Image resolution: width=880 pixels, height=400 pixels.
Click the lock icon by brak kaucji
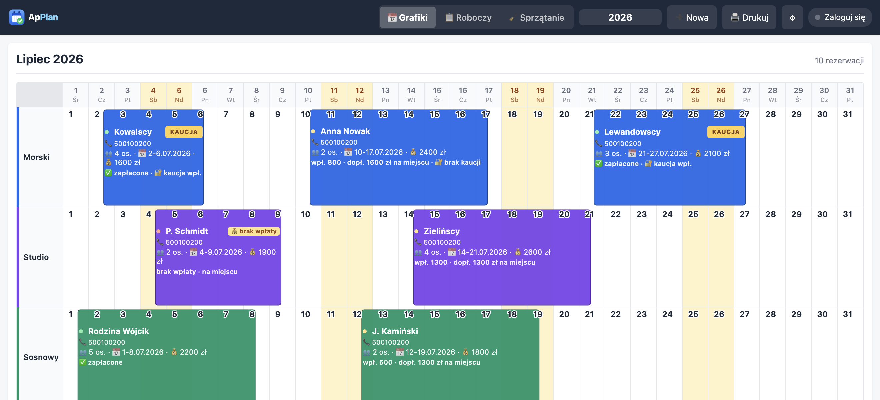click(438, 162)
